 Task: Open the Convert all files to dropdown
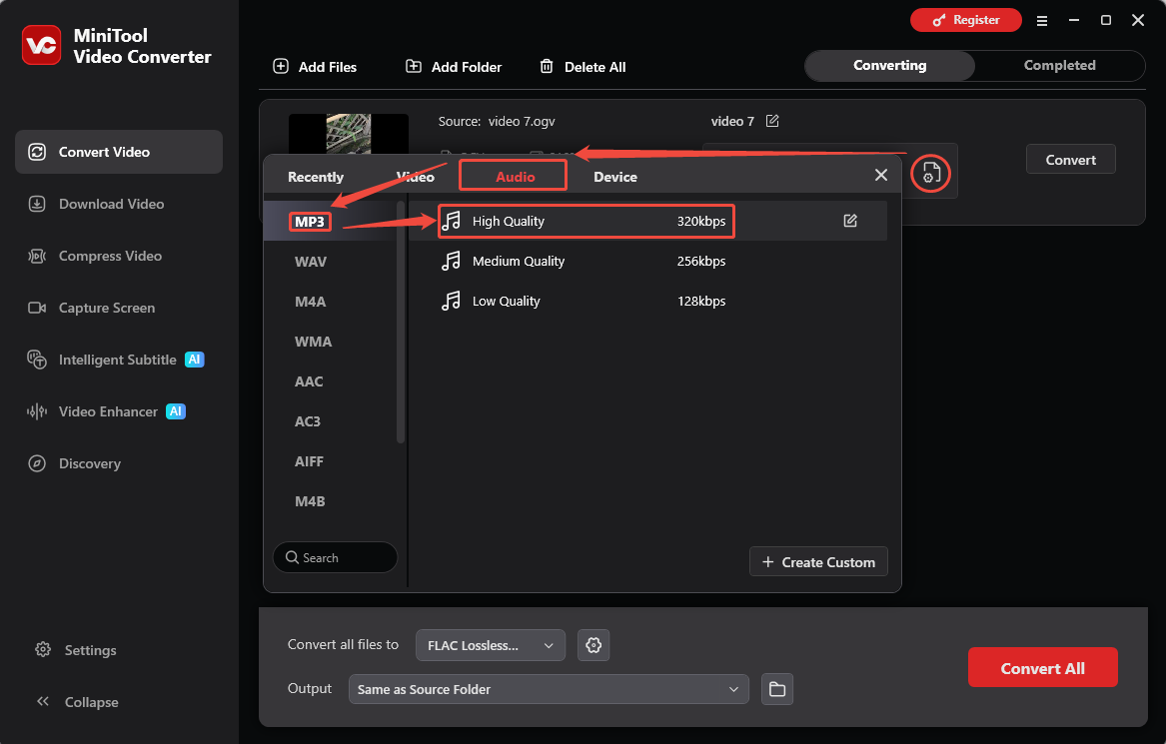(x=491, y=645)
